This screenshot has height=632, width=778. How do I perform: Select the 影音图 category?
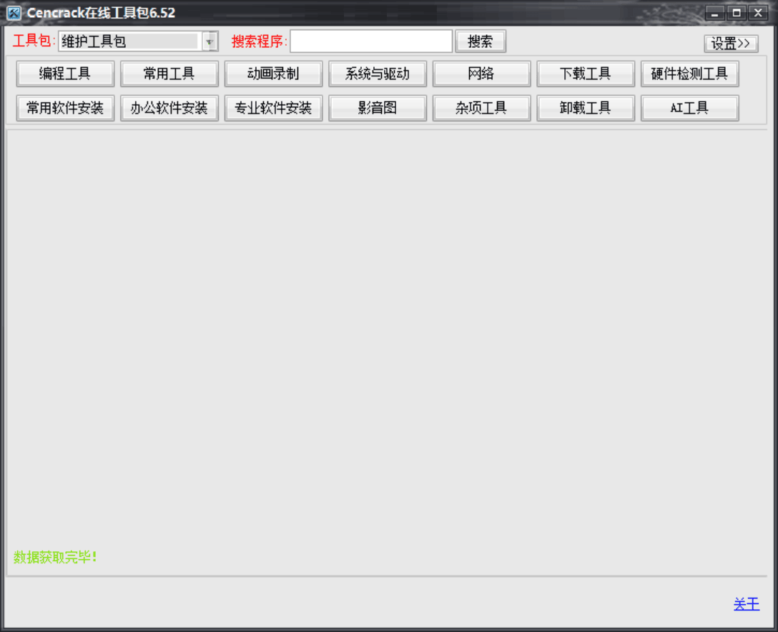point(378,108)
